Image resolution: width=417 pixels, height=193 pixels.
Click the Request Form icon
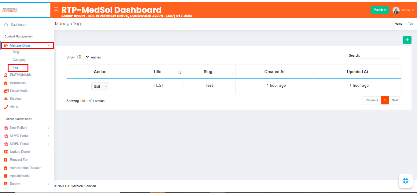pyautogui.click(x=6, y=160)
